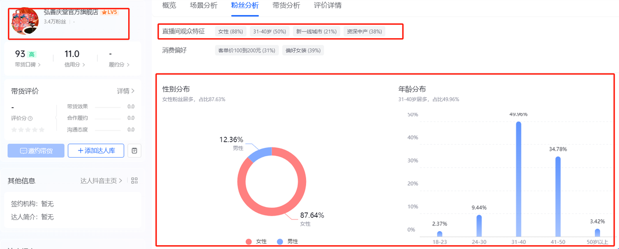Click the 41-50 age bar

pos(558,196)
